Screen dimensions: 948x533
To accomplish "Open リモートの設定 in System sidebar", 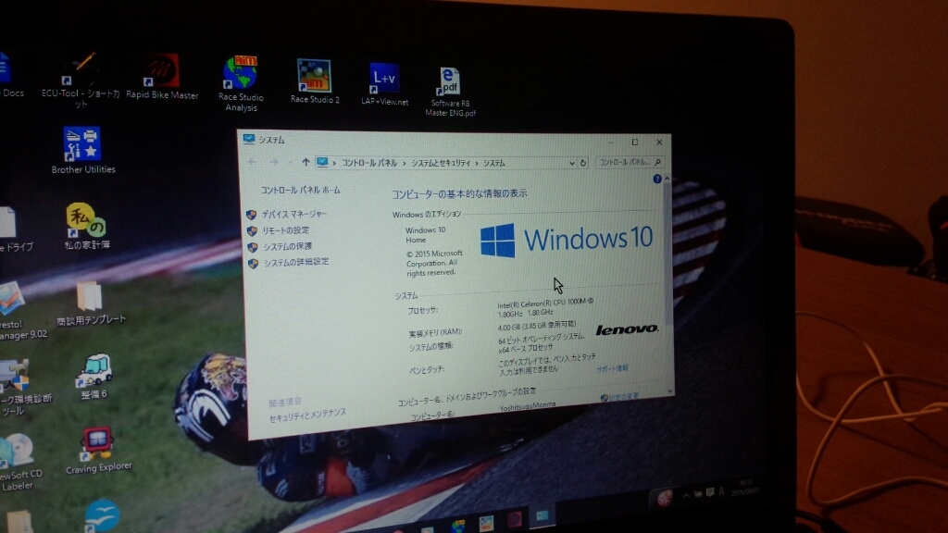I will coord(285,230).
